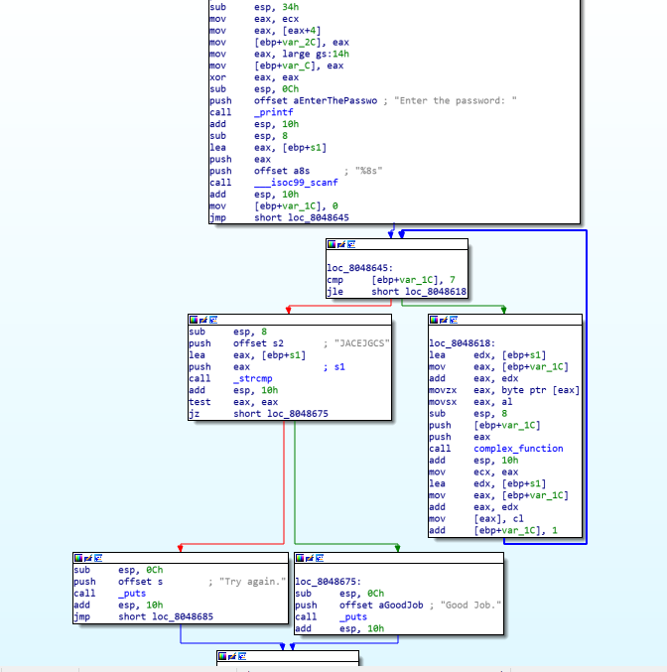Click the color icon on the bottommost partial block

pos(222,656)
